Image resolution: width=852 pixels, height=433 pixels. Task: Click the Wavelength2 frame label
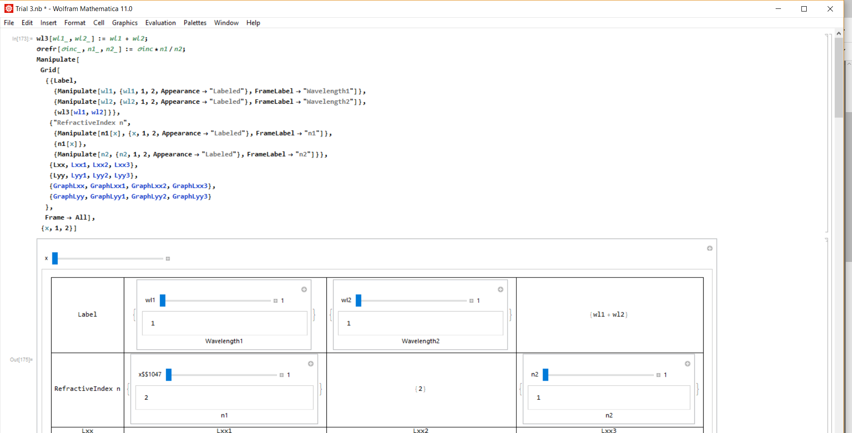420,341
